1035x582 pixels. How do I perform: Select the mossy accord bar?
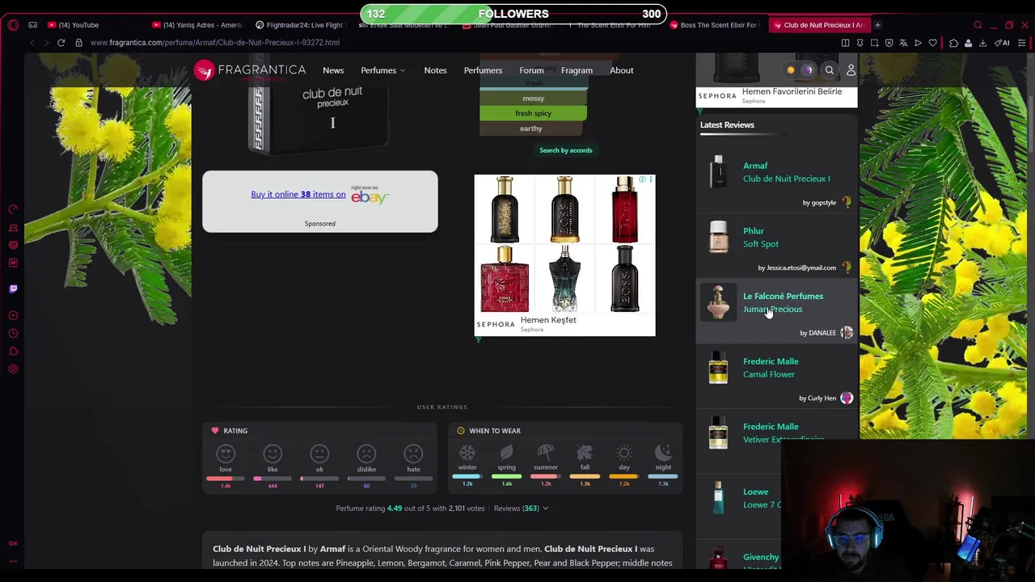(534, 99)
